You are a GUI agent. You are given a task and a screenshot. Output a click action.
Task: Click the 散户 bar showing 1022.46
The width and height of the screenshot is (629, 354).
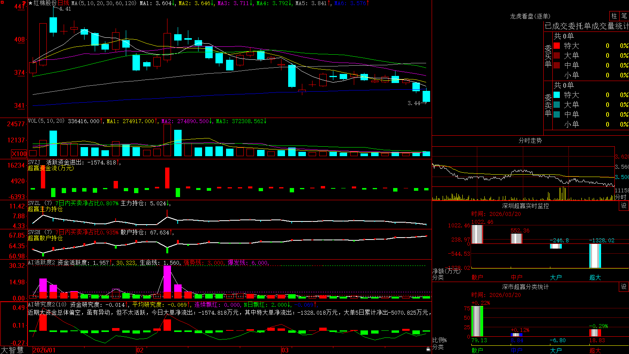tap(477, 234)
